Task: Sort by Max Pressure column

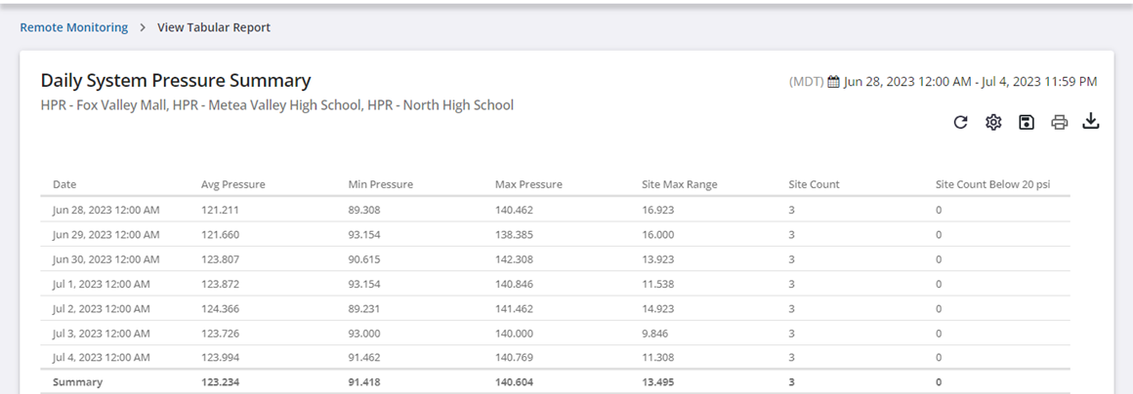Action: [x=528, y=184]
